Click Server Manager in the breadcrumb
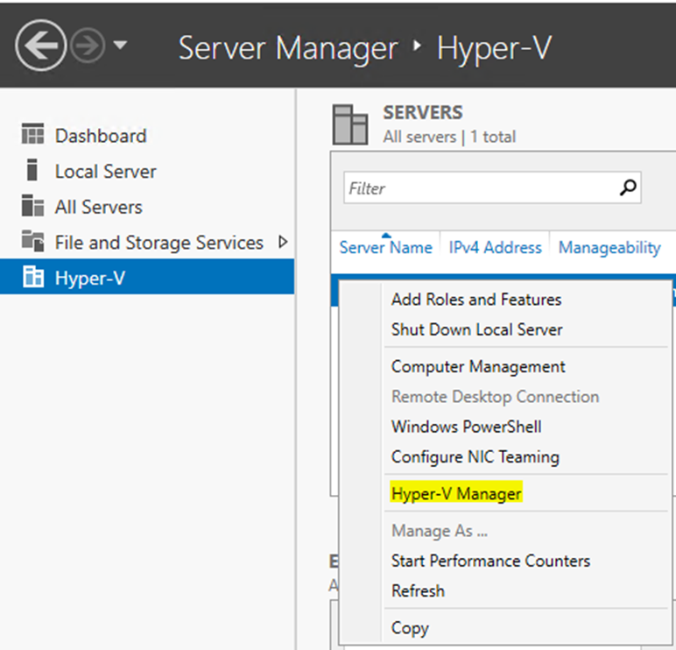 pos(287,48)
